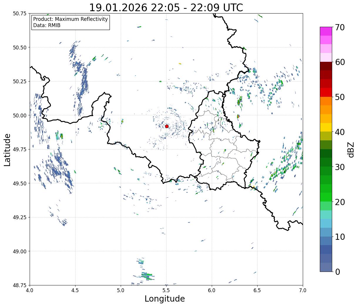Screen dimensions: 358x306
Task: Click the dBZ colorbar unit label
Action: tap(351, 149)
